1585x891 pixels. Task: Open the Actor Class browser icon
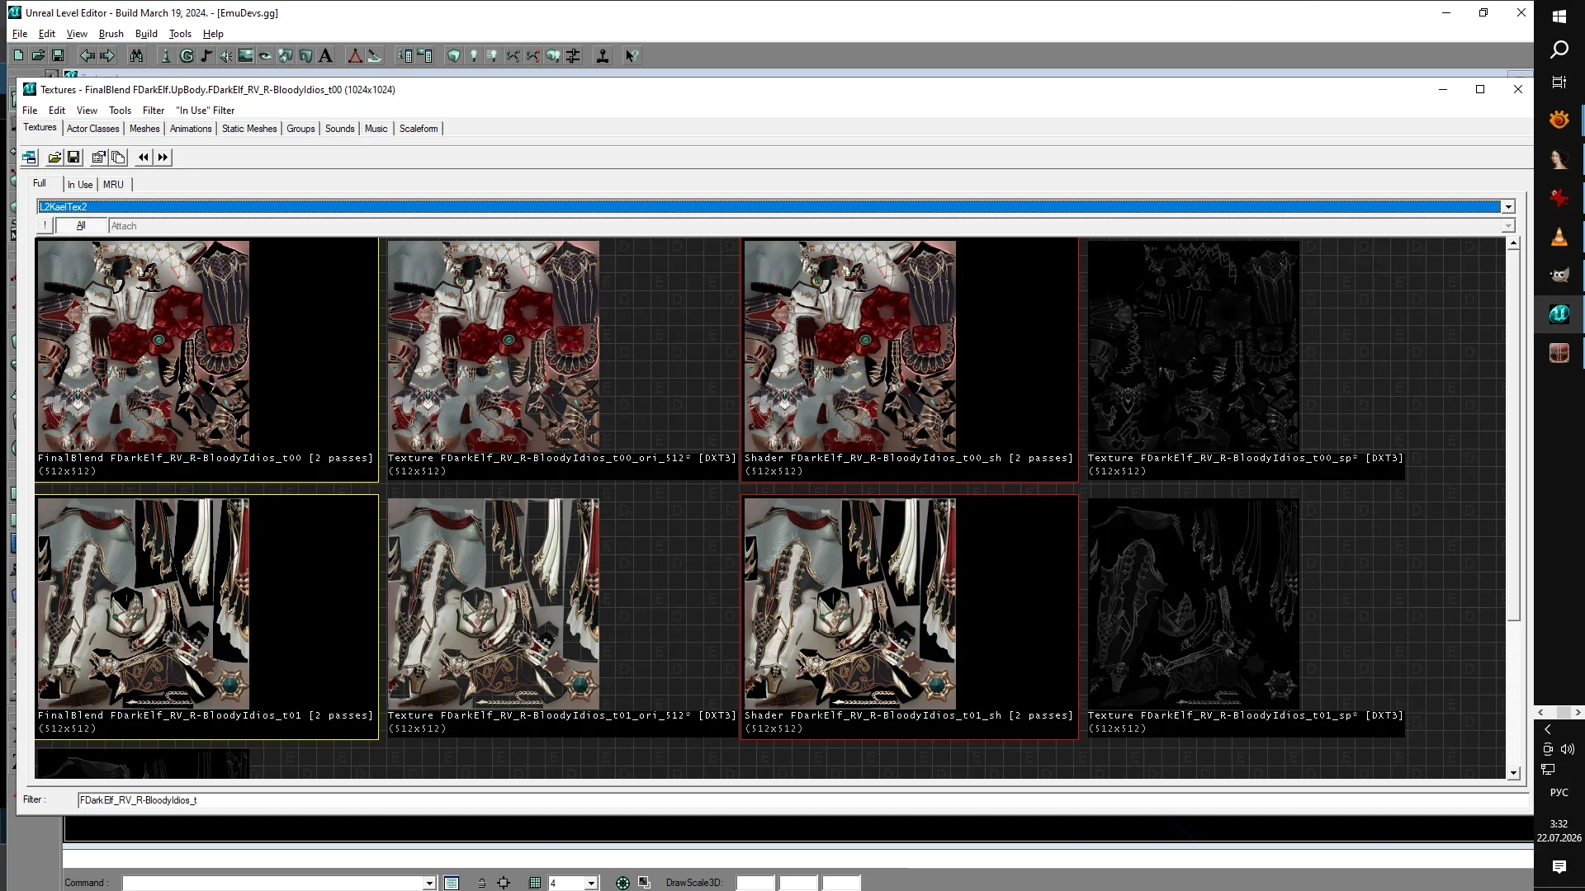(x=166, y=55)
